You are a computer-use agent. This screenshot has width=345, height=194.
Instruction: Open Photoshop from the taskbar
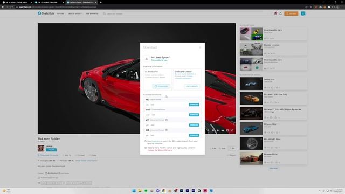tap(182, 191)
